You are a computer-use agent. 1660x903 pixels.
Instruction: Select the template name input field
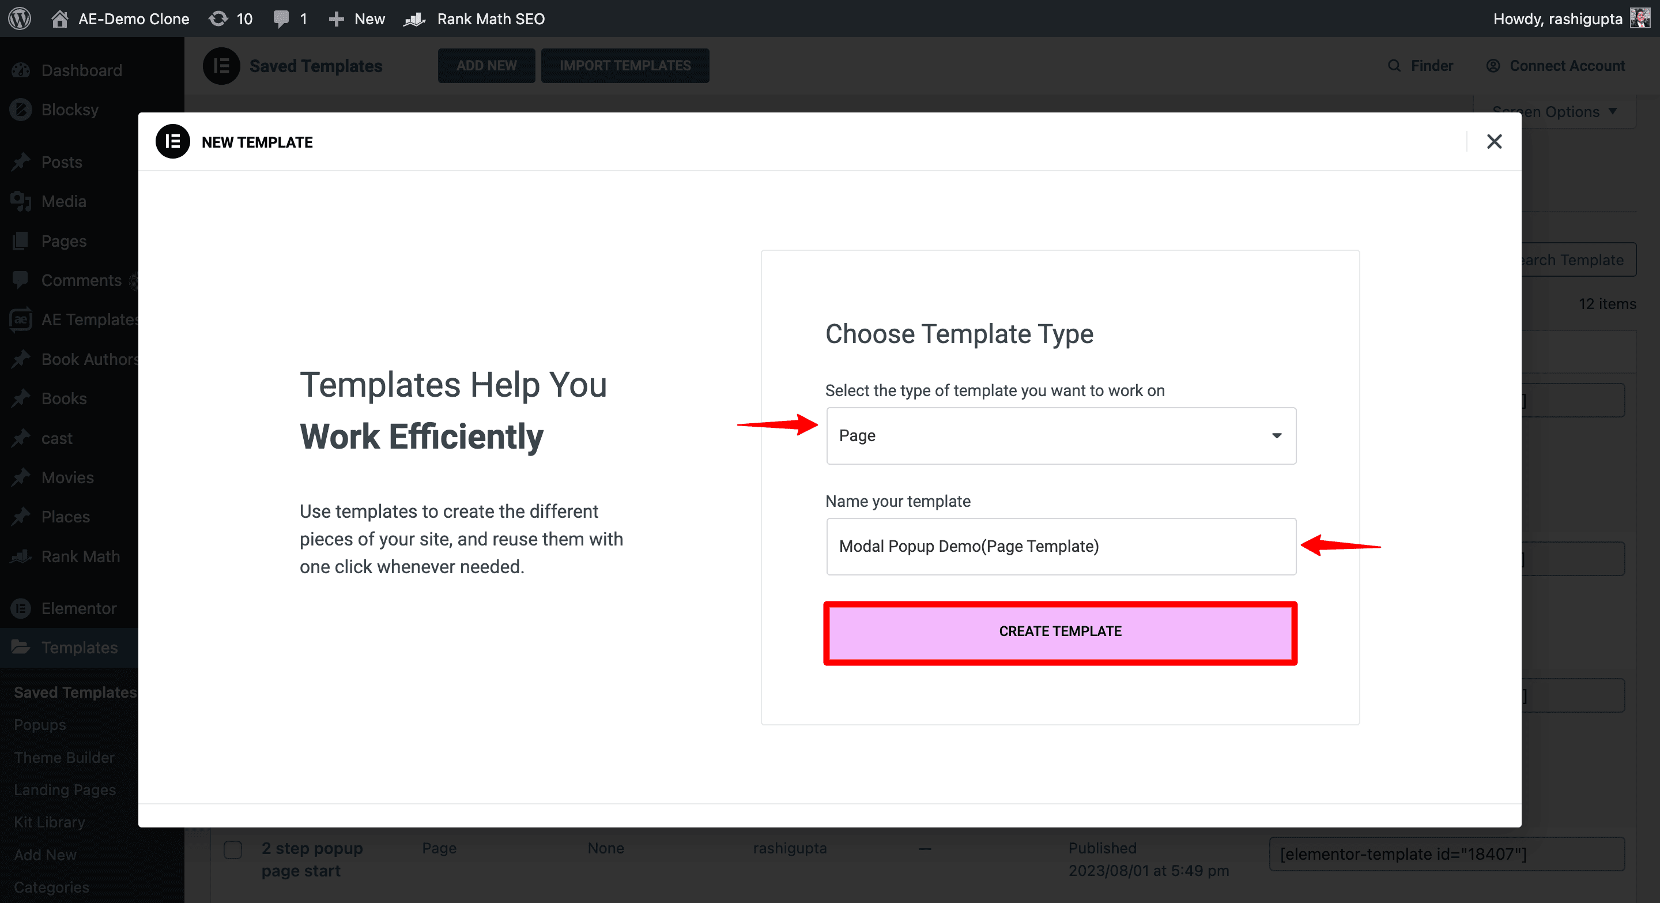[1060, 546]
